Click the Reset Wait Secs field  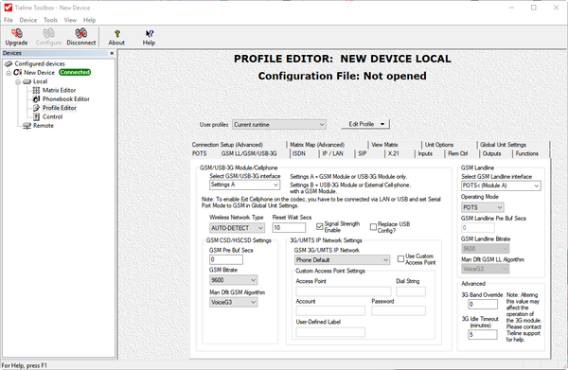pyautogui.click(x=289, y=227)
